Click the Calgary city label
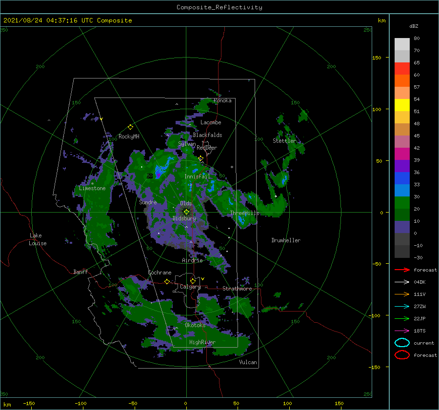 (x=190, y=287)
